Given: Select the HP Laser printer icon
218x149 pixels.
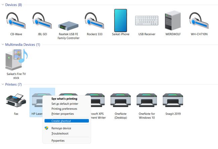Looking at the screenshot, I should coord(37,100).
